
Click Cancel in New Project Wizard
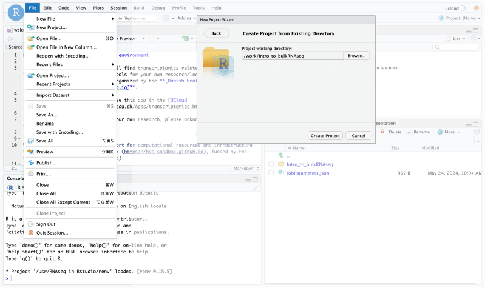click(358, 136)
